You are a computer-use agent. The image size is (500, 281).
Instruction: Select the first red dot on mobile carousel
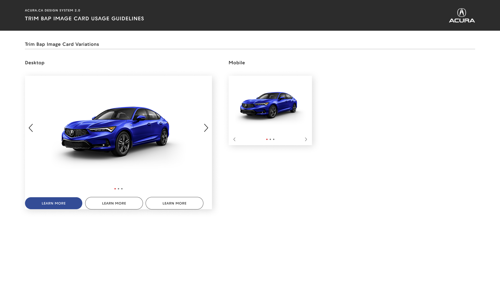267,139
